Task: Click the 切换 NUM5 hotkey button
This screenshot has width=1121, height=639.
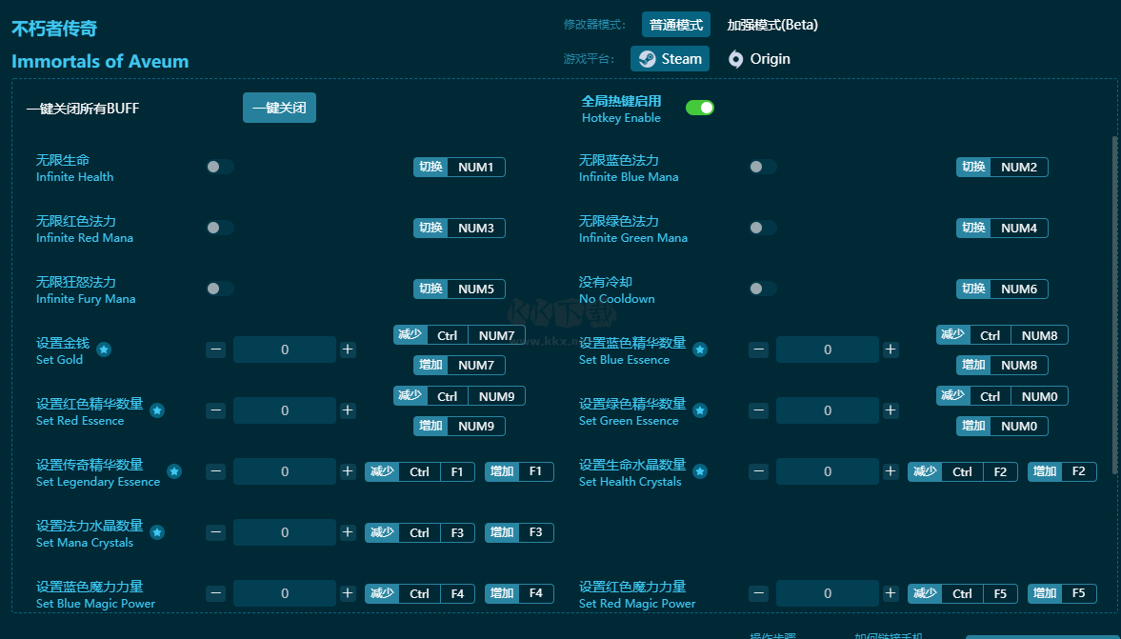Action: pyautogui.click(x=459, y=289)
